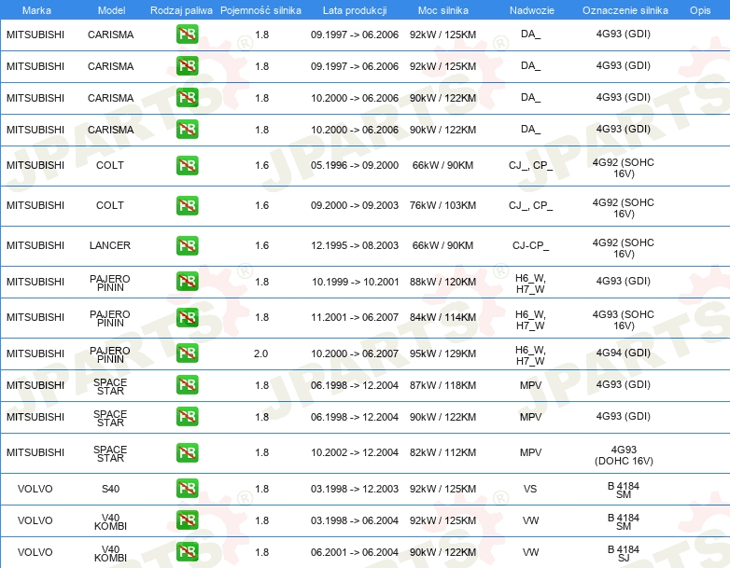Viewport: 730px width, 568px height.
Task: Click fuel icon for SPACE STAR 82kW row
Action: 187,452
